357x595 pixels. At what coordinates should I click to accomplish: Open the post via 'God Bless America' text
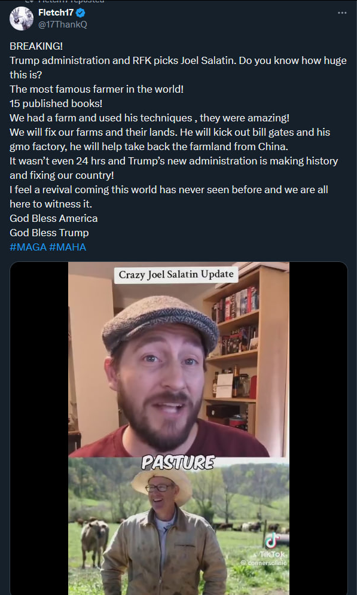(x=53, y=219)
